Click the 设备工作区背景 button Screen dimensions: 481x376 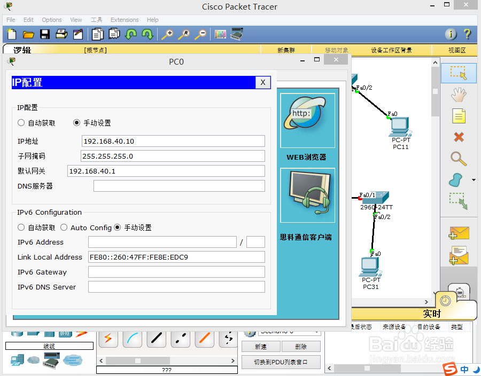(391, 50)
